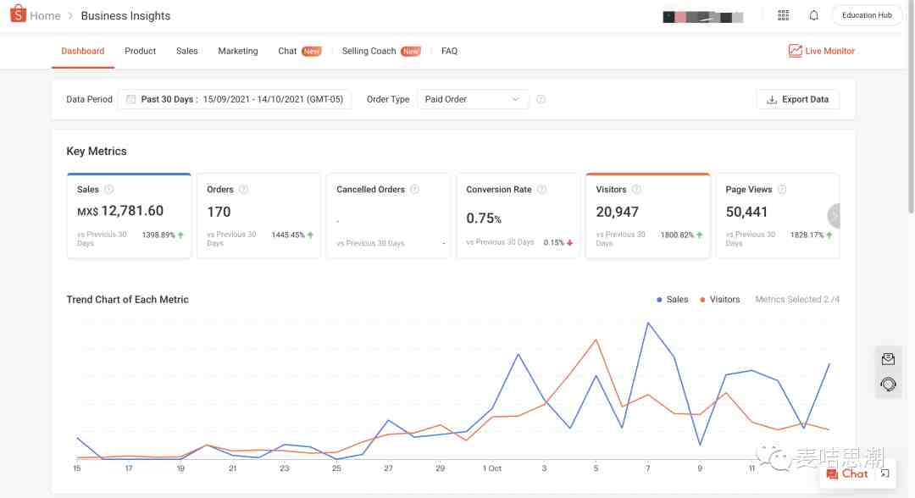Open the mail inbox side icon
The width and height of the screenshot is (915, 498).
(888, 359)
